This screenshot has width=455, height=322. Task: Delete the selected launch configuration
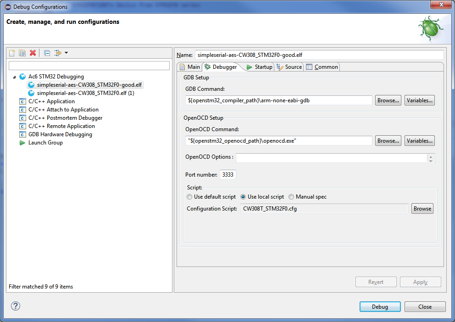33,53
